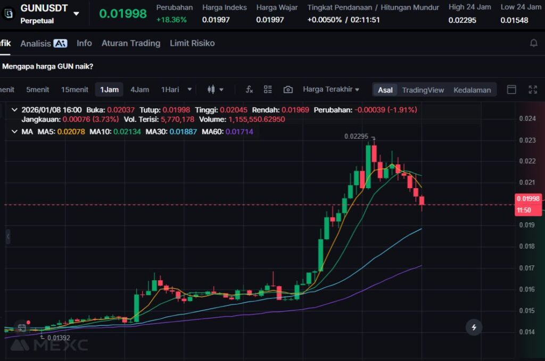Open the Harga Terakhir price type dropdown
The width and height of the screenshot is (545, 361).
[331, 89]
